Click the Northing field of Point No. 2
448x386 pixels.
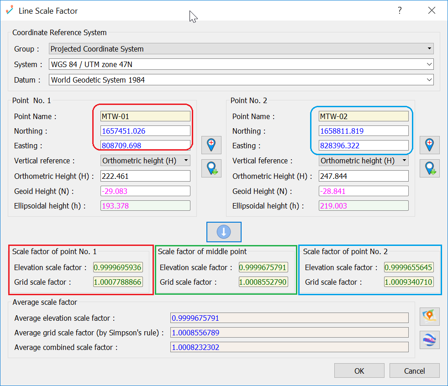(364, 131)
